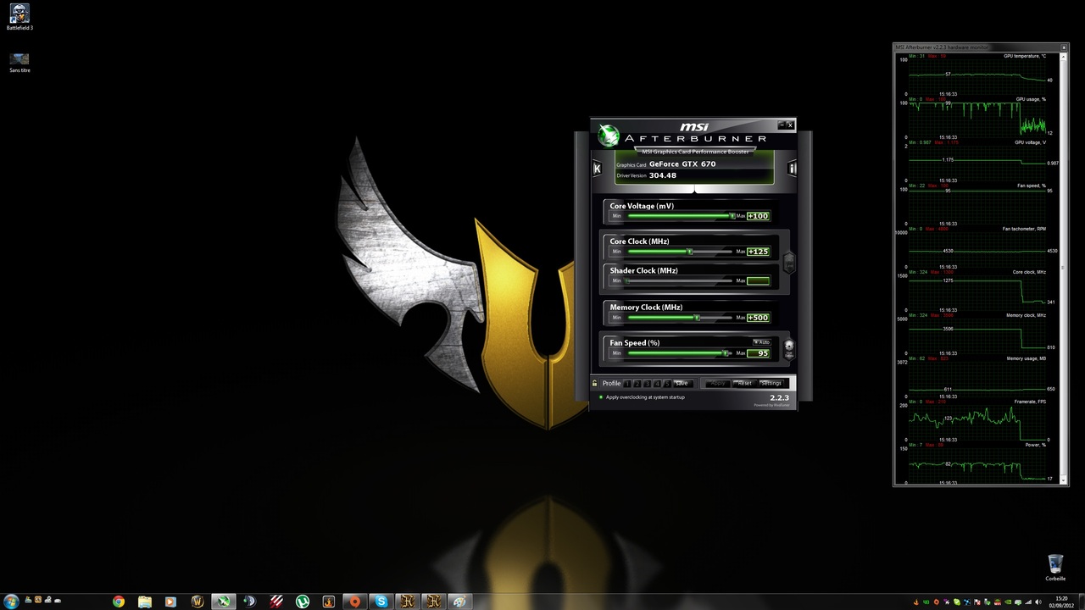
Task: Open the Recycle Bin (Corbeille)
Action: pos(1055,565)
